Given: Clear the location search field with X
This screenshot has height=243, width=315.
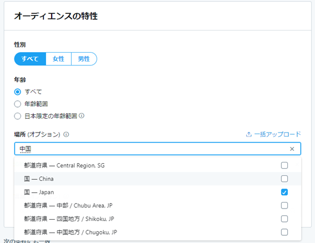Looking at the screenshot, I should pyautogui.click(x=292, y=149).
